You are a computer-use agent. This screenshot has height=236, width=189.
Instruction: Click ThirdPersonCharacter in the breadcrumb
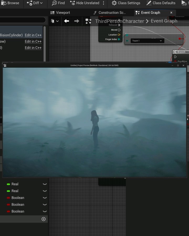[119, 21]
